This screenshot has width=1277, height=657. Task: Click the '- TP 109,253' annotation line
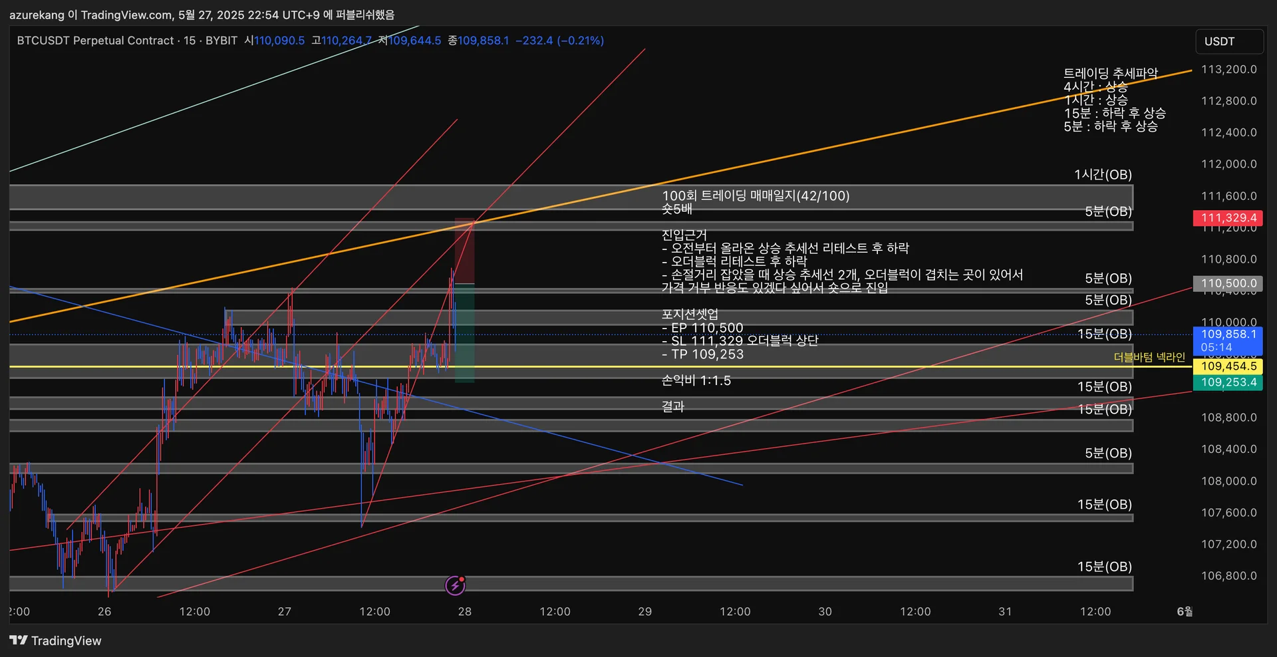tap(702, 354)
